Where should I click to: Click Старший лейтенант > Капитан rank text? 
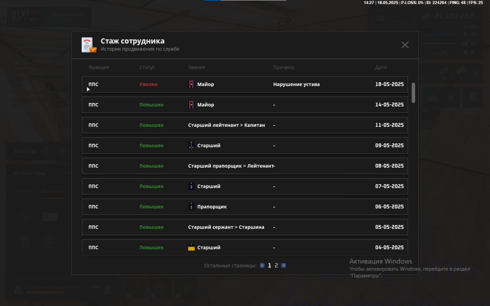(x=226, y=125)
